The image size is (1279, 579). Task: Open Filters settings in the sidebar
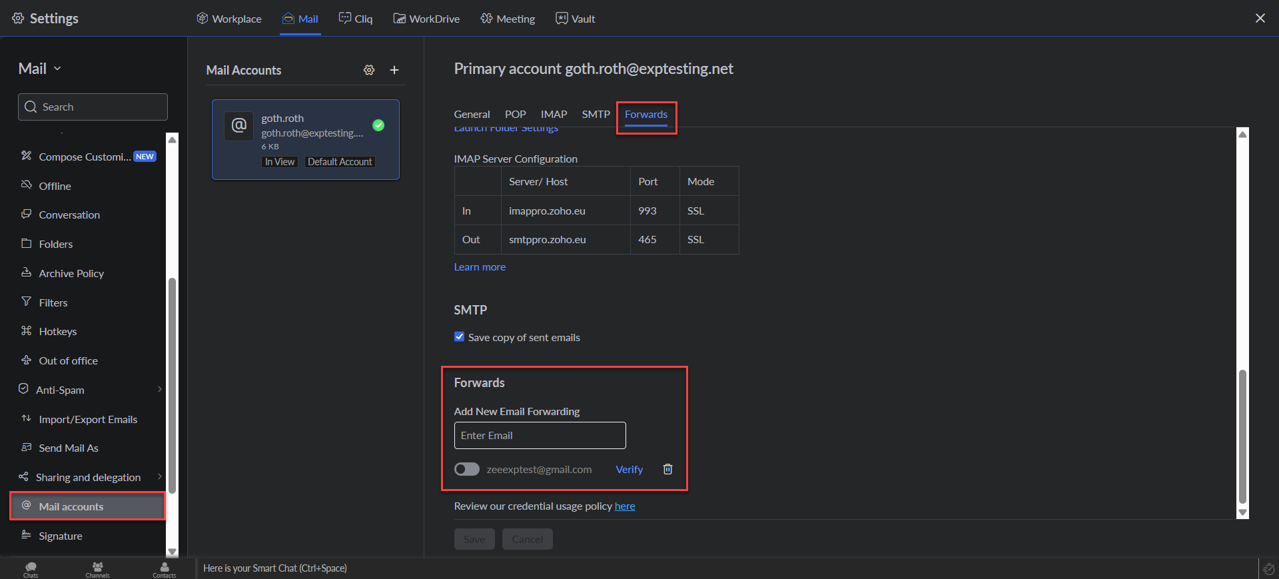click(53, 302)
